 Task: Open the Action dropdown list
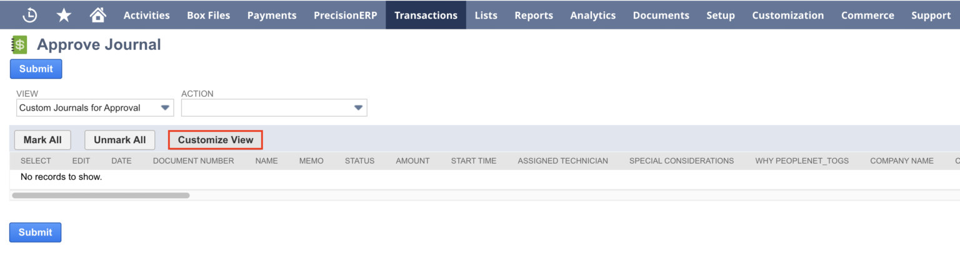point(274,107)
